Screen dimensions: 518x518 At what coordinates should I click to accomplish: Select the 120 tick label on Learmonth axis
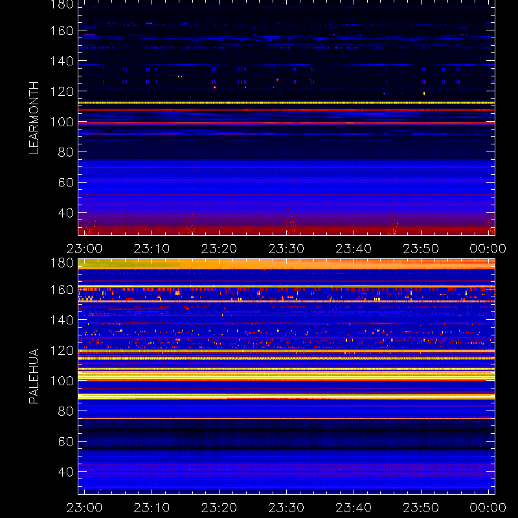click(62, 91)
